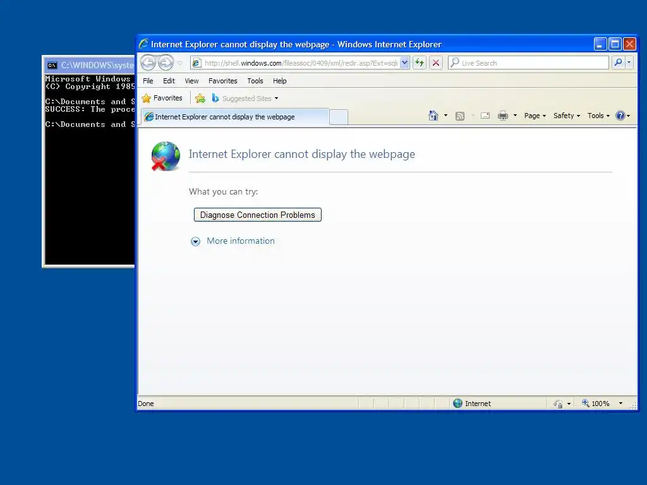Open recent pages dropdown beside Forward button
The height and width of the screenshot is (485, 647).
[180, 63]
